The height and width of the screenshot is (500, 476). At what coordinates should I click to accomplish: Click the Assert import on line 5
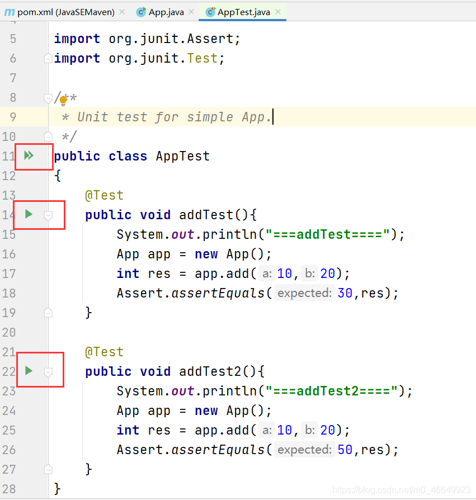coord(210,39)
